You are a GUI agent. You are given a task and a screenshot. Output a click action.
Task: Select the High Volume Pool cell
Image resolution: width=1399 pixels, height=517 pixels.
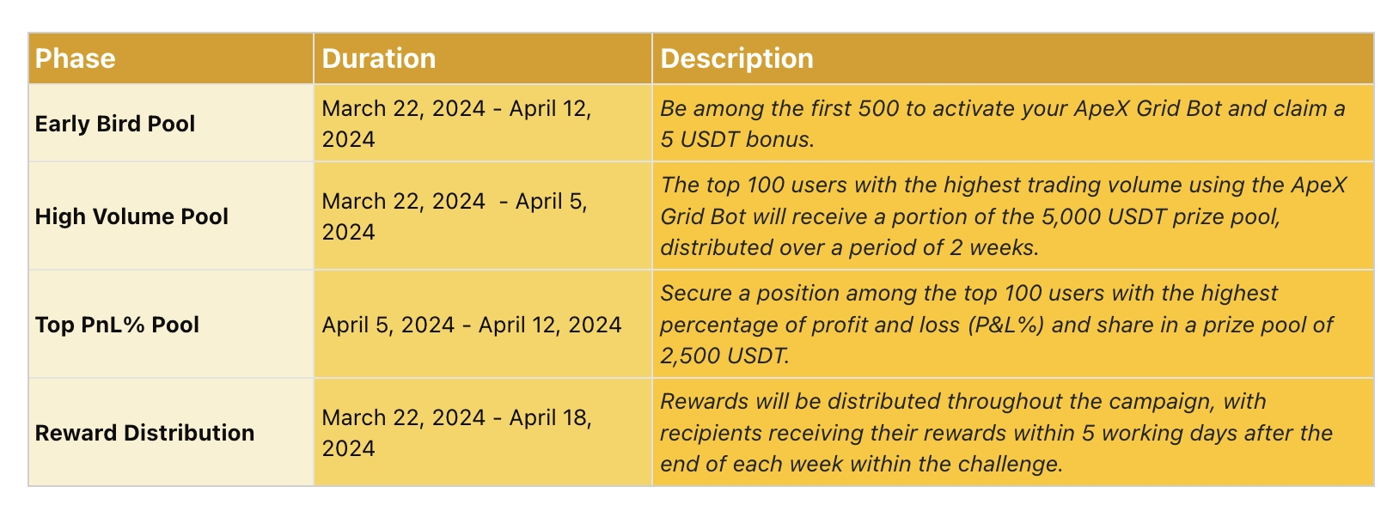coord(171,216)
